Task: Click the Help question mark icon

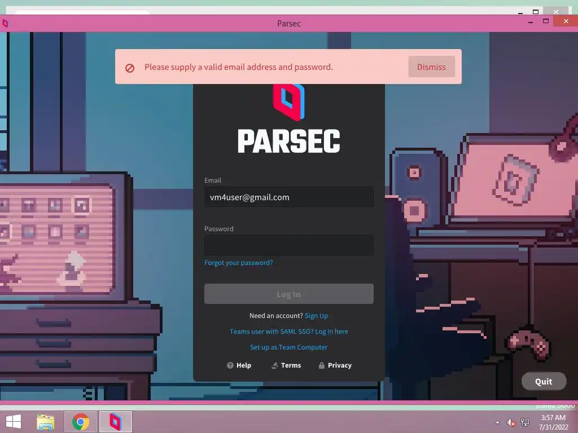Action: pos(230,365)
